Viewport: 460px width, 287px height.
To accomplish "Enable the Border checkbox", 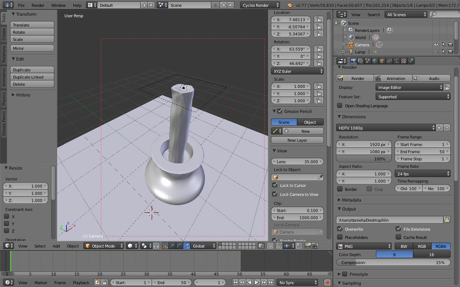I will click(340, 189).
